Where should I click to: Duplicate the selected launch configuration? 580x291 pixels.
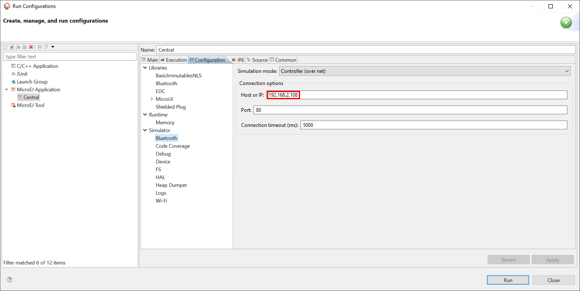[24, 47]
